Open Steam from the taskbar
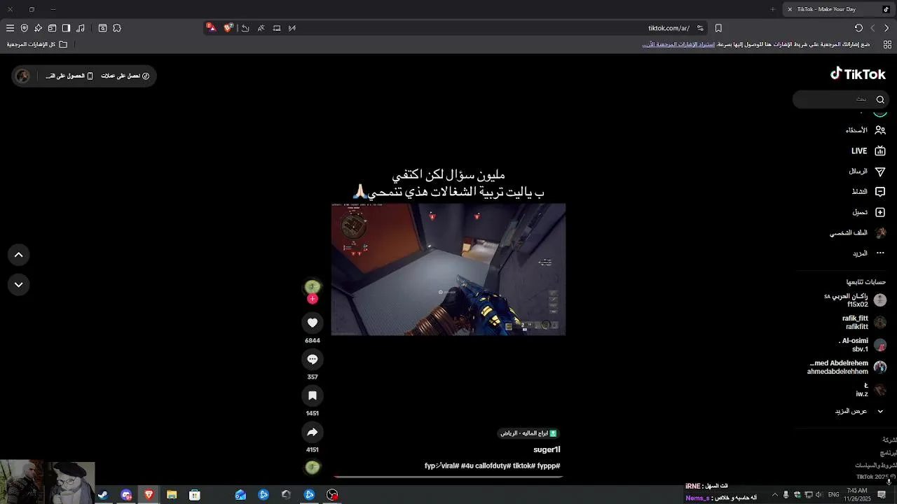The height and width of the screenshot is (504, 897). pos(103,495)
